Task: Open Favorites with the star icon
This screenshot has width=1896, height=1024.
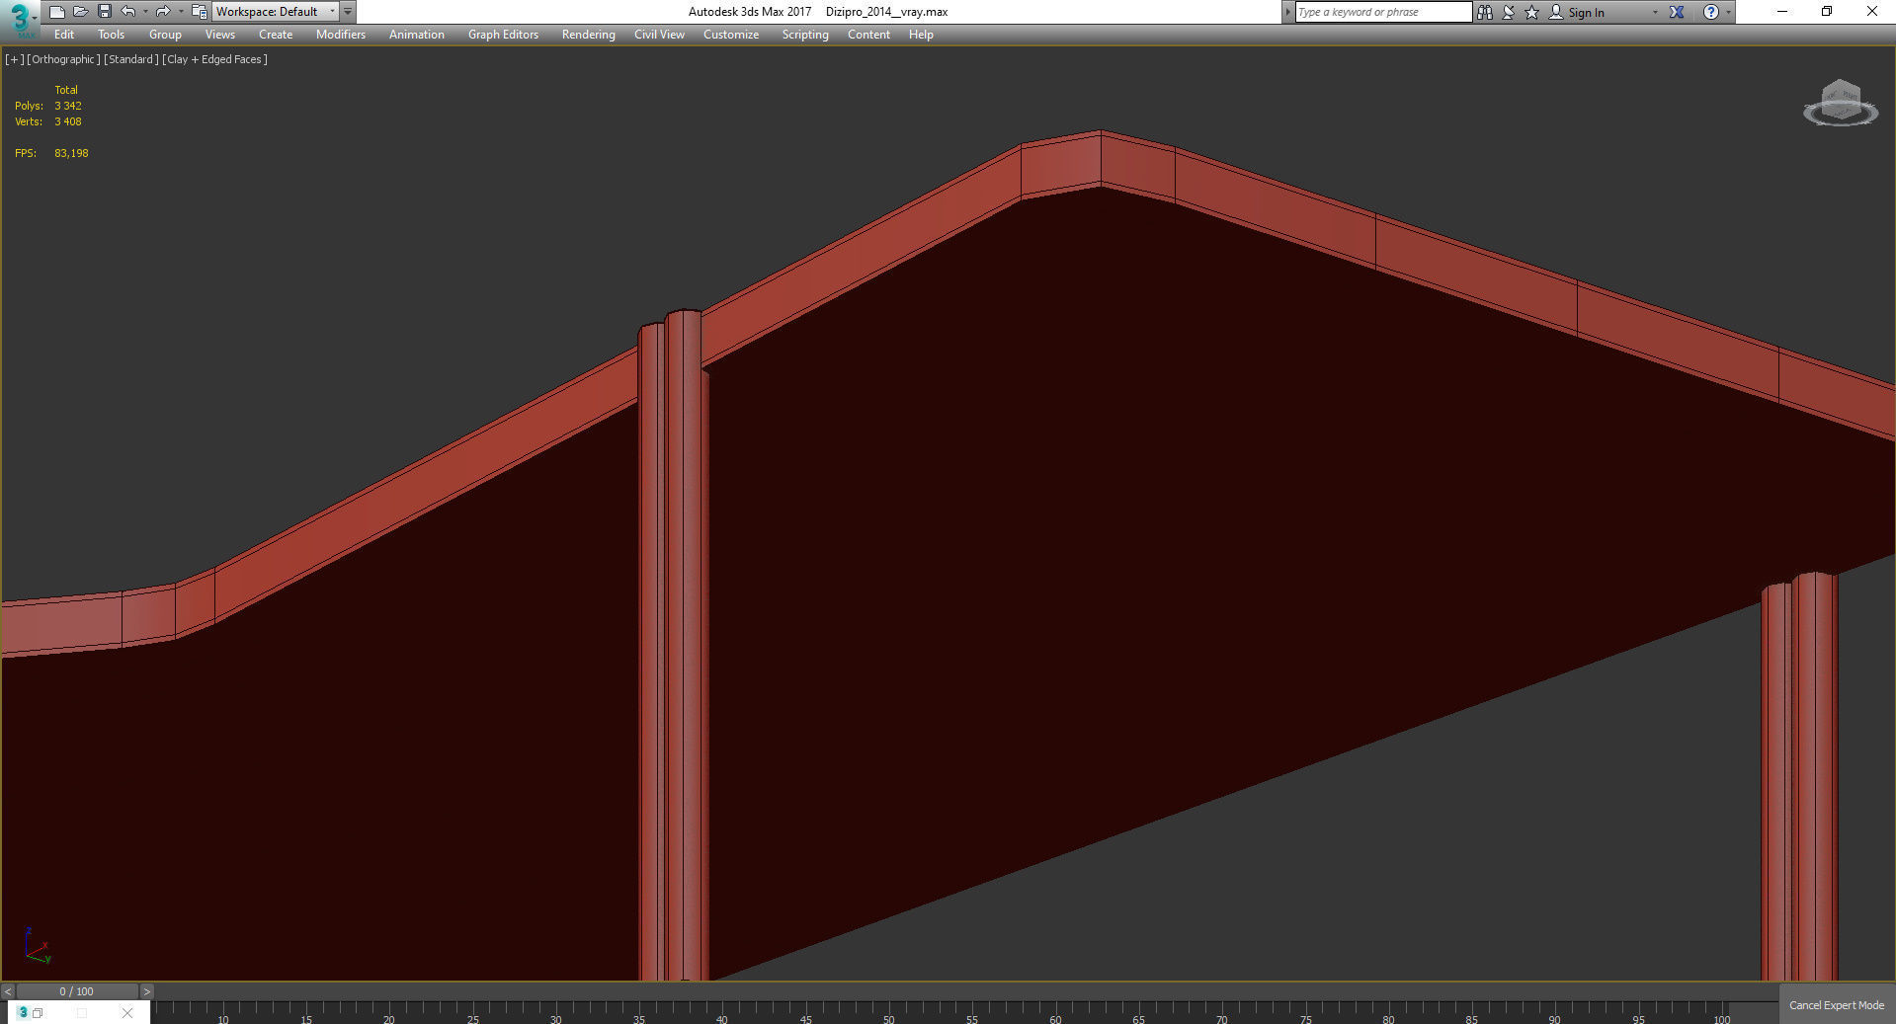Action: 1532,12
